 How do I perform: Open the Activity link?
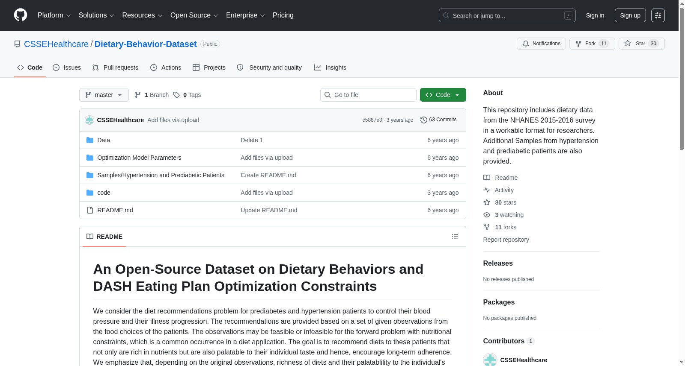(x=499, y=190)
